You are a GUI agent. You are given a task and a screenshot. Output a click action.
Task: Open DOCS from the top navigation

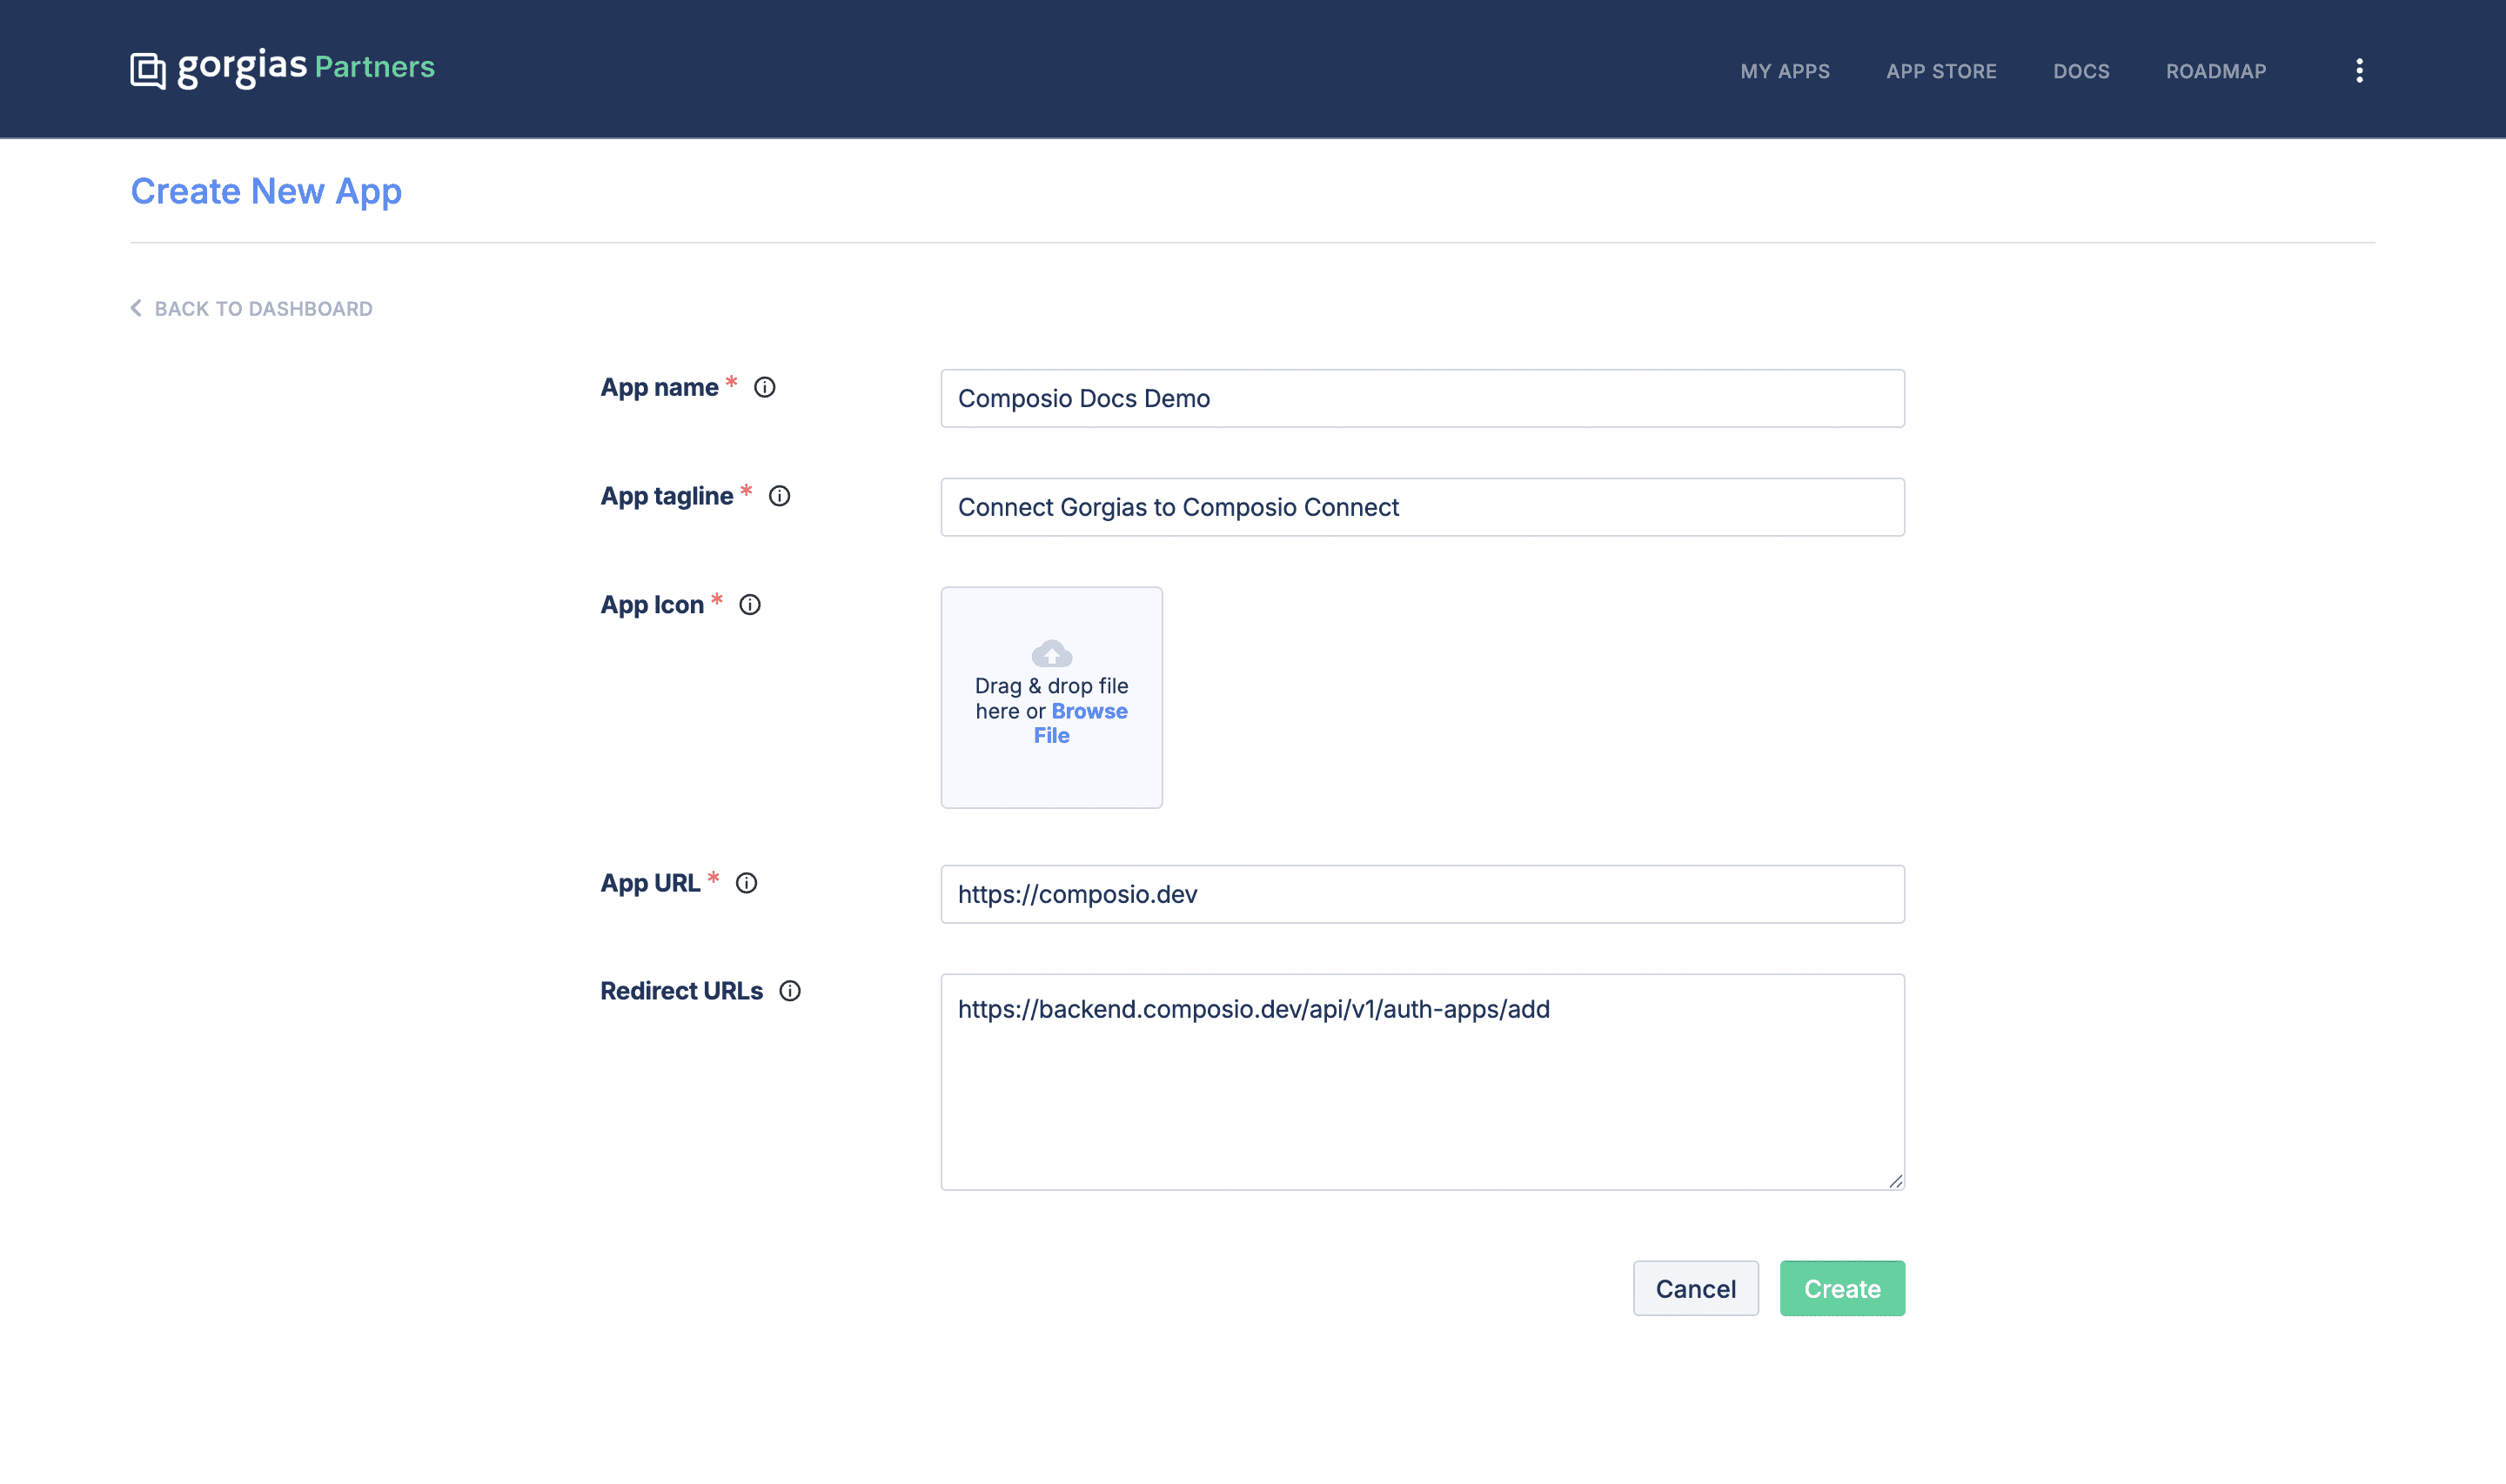[x=2081, y=71]
